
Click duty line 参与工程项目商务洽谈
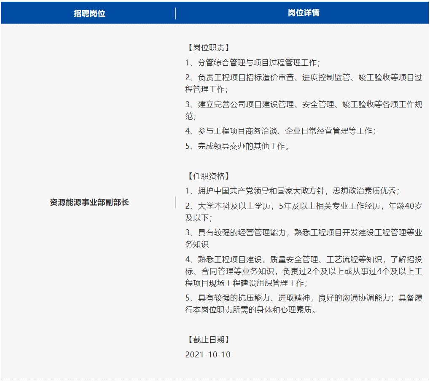(x=280, y=131)
